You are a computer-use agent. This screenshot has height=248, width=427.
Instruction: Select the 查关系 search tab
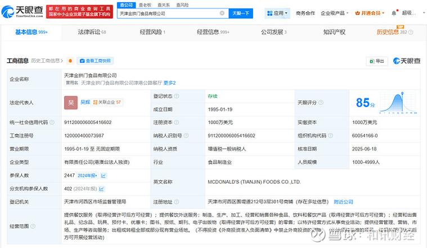[x=164, y=5]
